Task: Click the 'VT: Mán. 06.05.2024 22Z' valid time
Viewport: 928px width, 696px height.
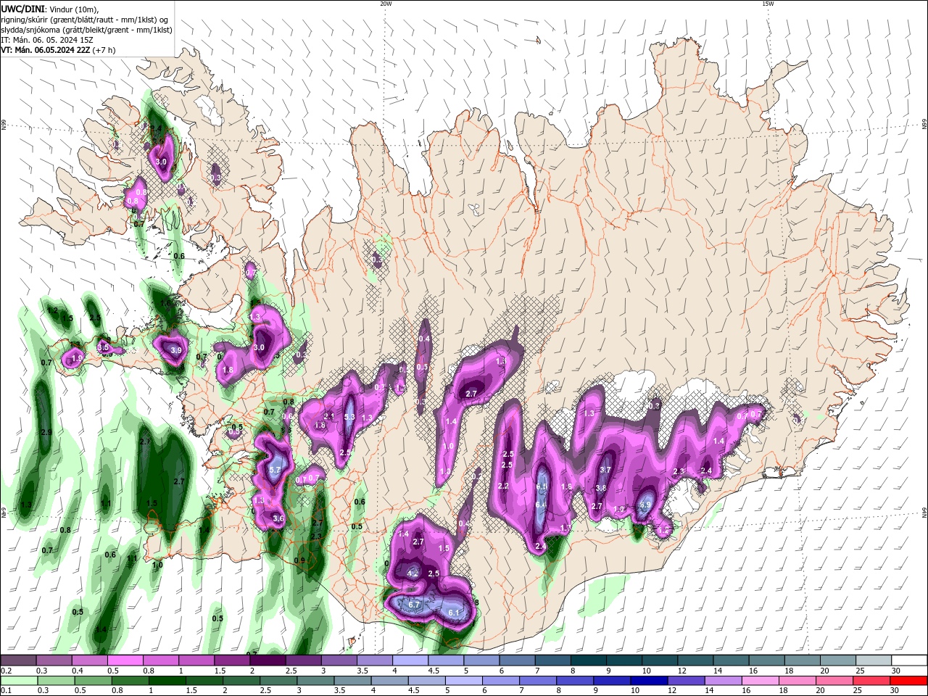Action: click(46, 50)
